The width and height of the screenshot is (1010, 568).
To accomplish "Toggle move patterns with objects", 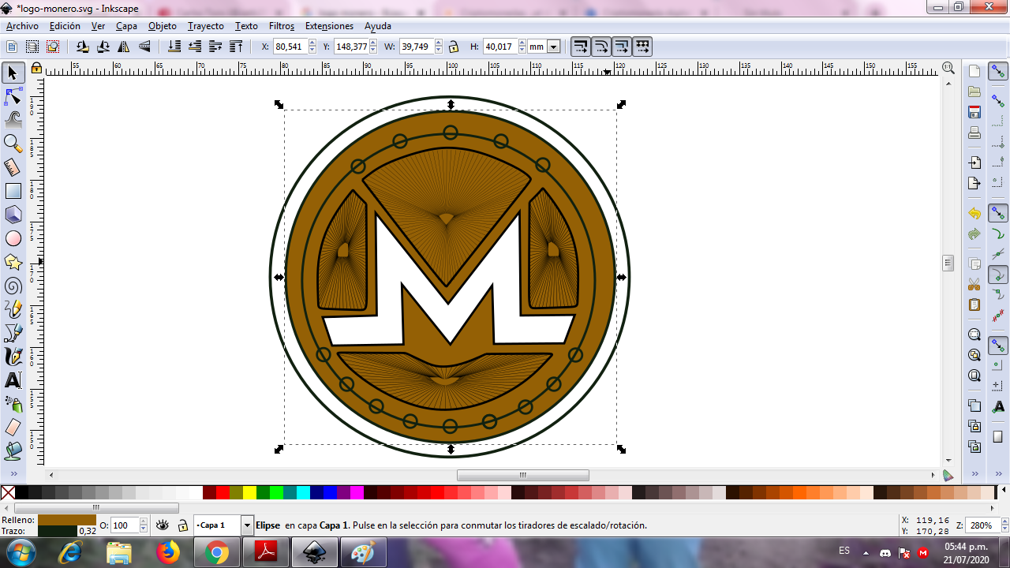I will click(x=642, y=47).
